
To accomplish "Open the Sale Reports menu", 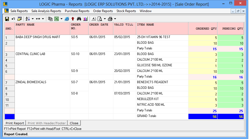I will pos(19,11).
